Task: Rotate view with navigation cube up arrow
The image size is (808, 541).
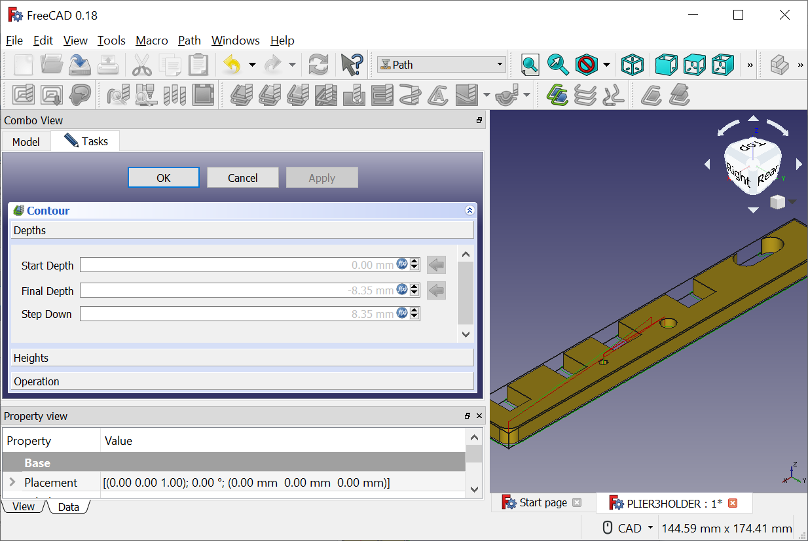Action: [x=754, y=119]
